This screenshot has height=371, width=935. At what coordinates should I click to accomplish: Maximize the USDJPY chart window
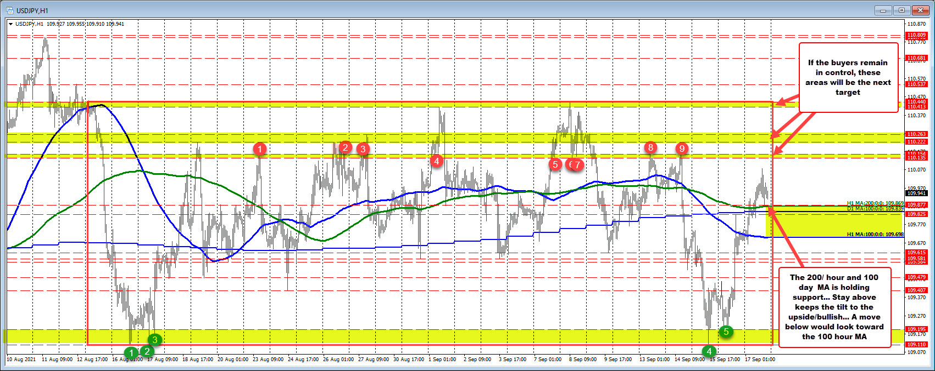pyautogui.click(x=901, y=10)
